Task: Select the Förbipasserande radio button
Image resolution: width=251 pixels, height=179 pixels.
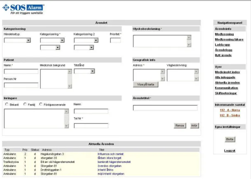Action: tap(41, 104)
